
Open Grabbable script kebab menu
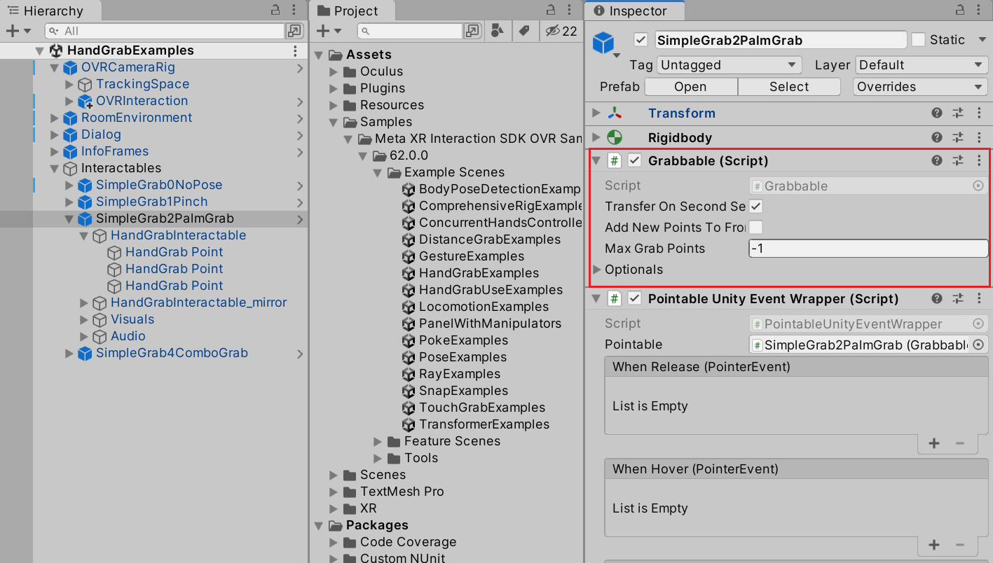tap(979, 161)
